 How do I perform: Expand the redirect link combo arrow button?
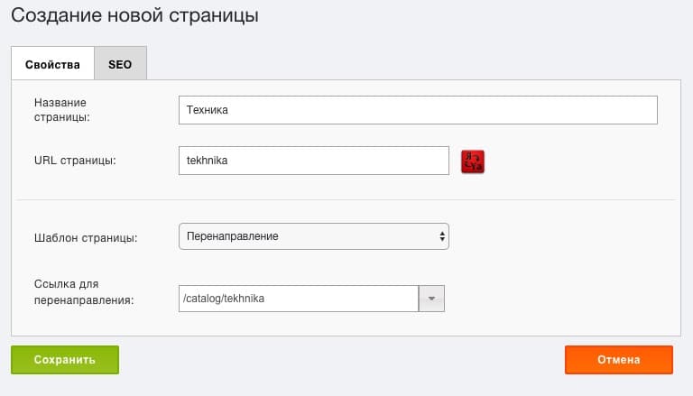click(431, 299)
